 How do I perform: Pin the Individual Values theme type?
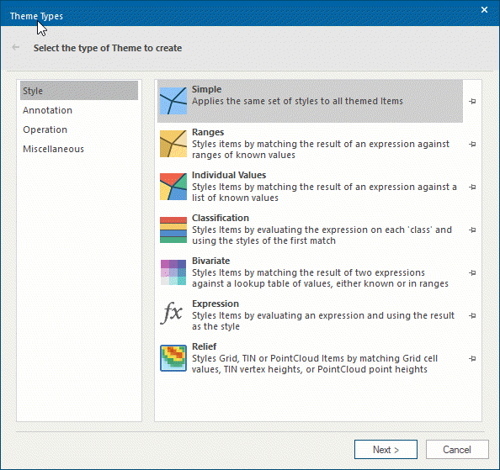[x=472, y=187]
